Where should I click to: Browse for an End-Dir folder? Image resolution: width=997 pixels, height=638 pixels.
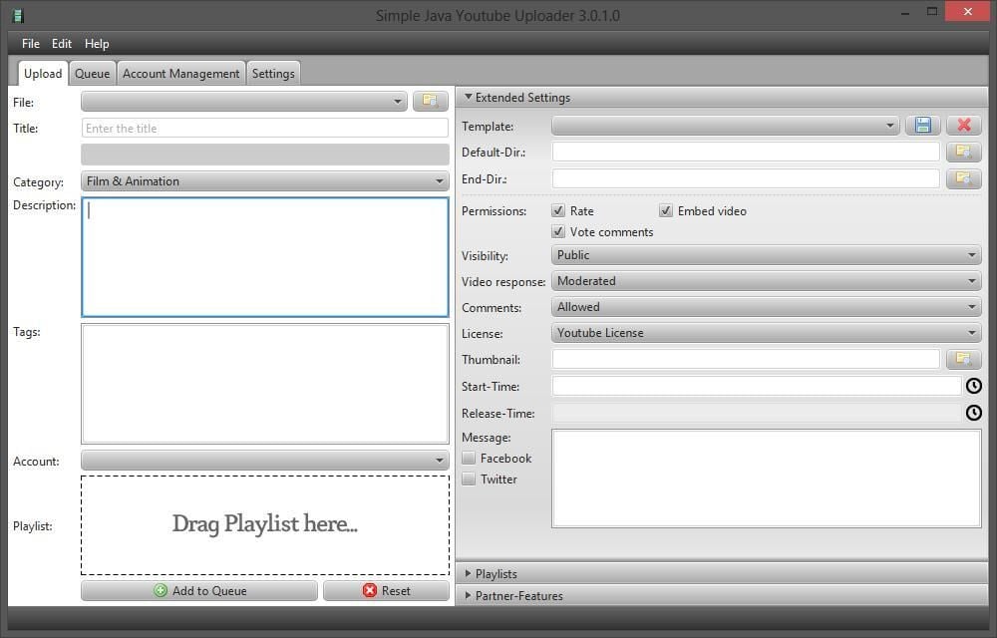pyautogui.click(x=962, y=178)
